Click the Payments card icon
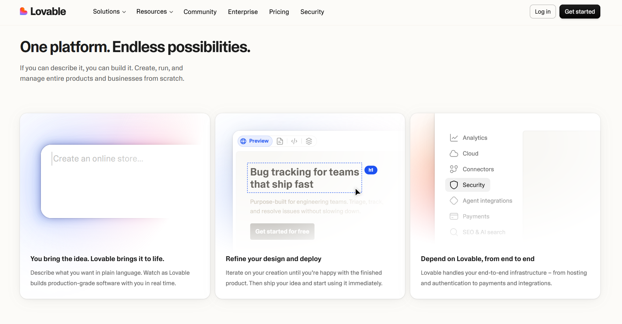Screen dimensions: 622x324 (x=454, y=216)
